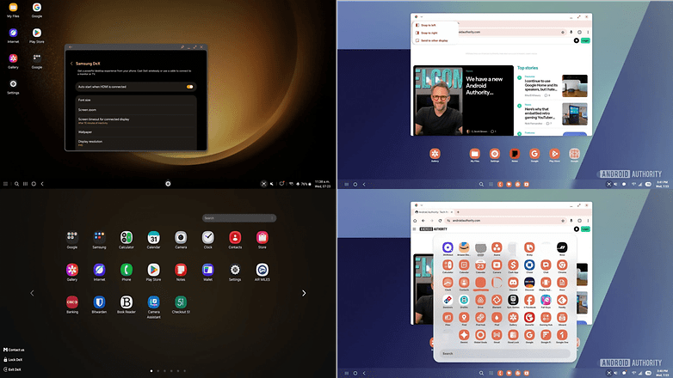Open Gallery from the dark desktop shortcuts
The image size is (673, 378).
(x=13, y=61)
